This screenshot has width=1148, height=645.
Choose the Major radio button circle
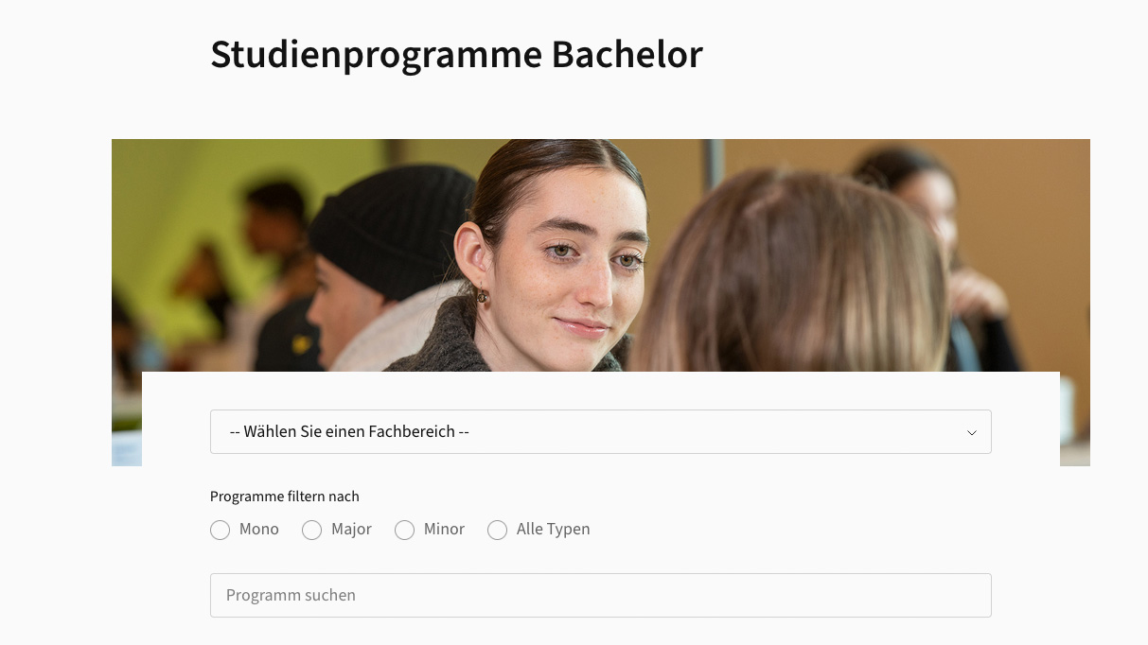point(312,531)
